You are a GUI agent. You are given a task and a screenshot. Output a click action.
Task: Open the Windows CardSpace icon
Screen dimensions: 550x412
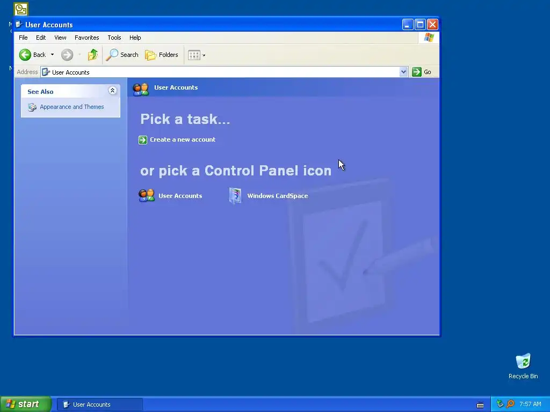(235, 195)
